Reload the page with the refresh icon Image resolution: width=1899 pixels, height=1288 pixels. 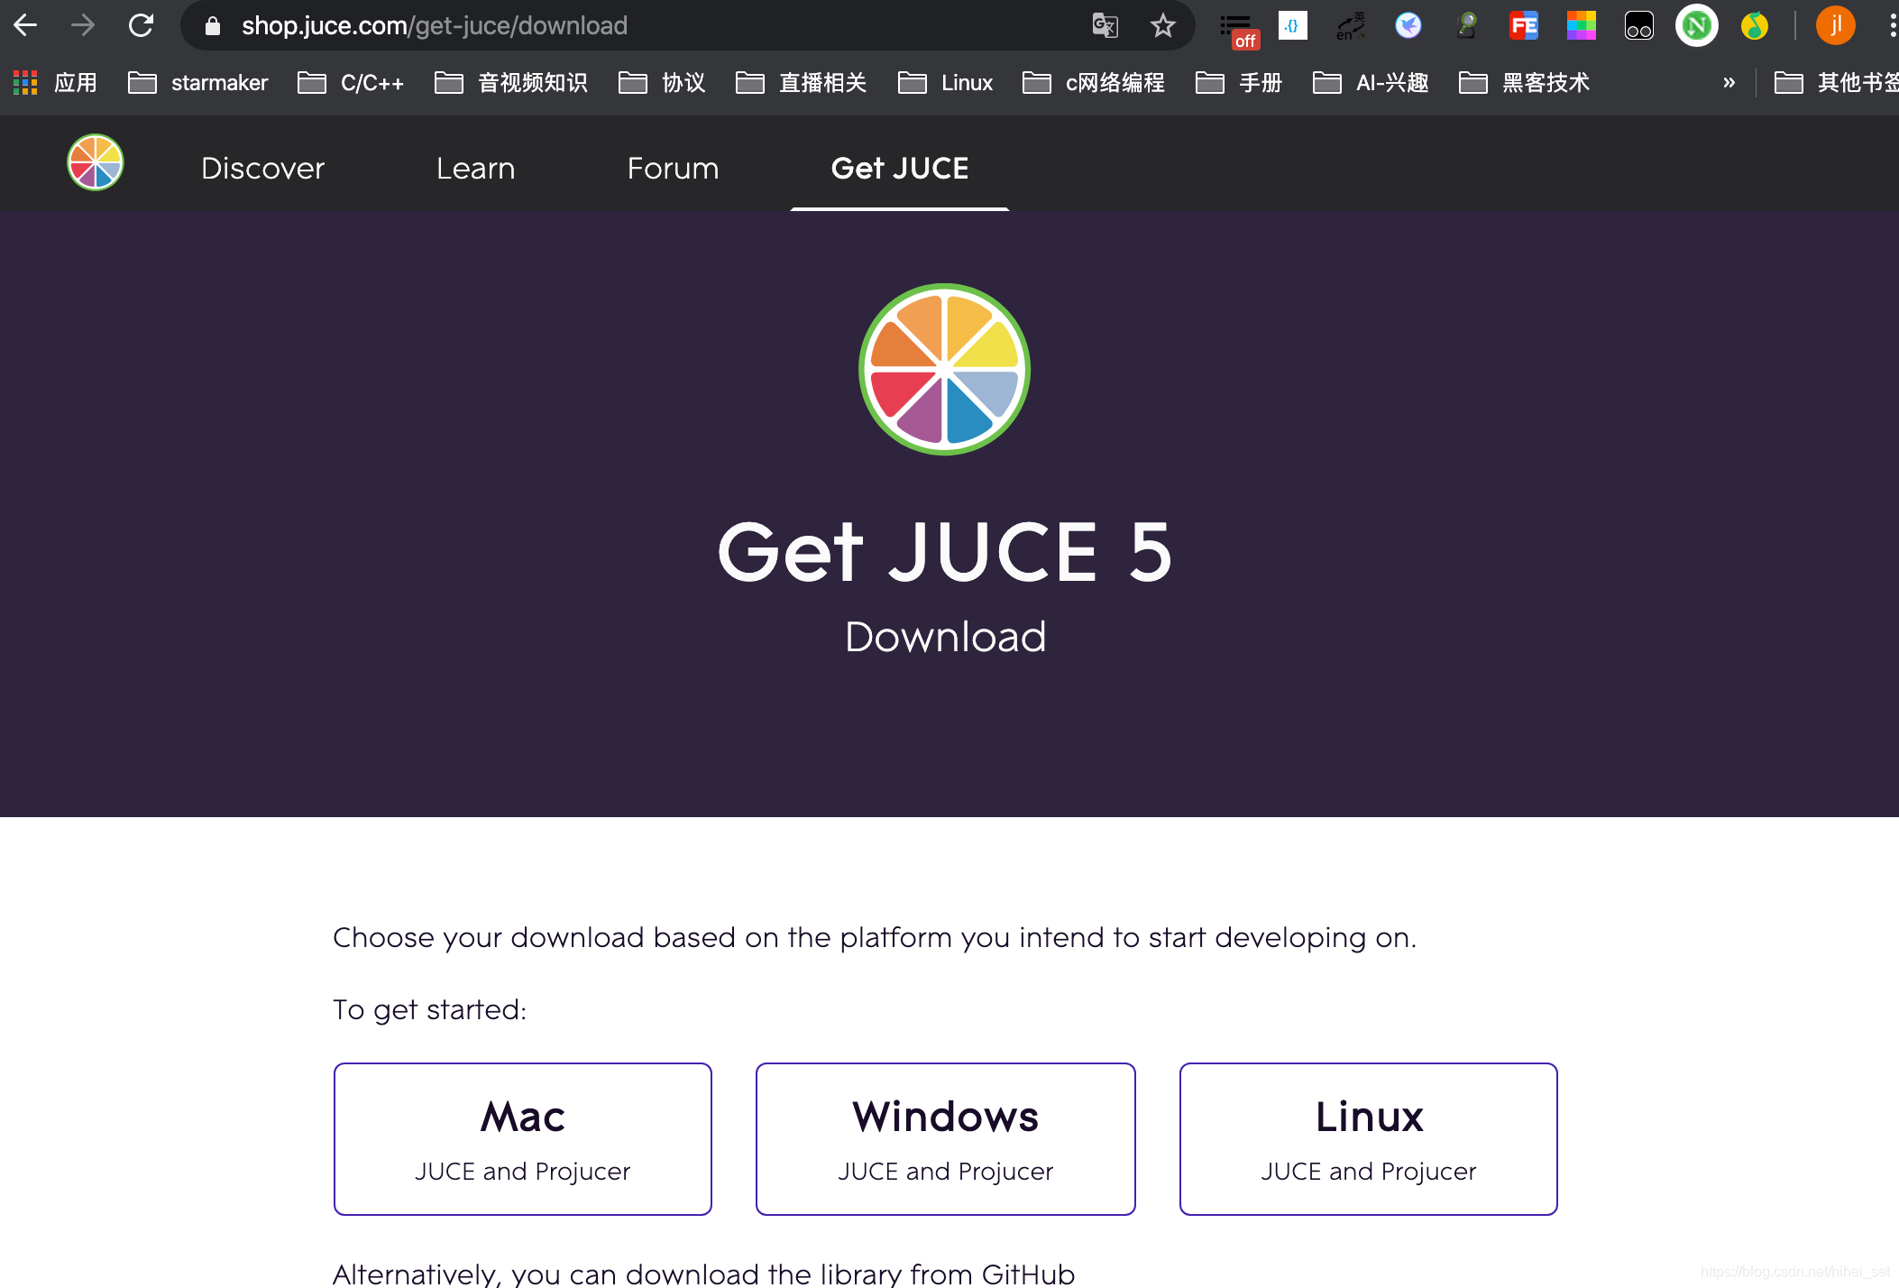click(141, 25)
